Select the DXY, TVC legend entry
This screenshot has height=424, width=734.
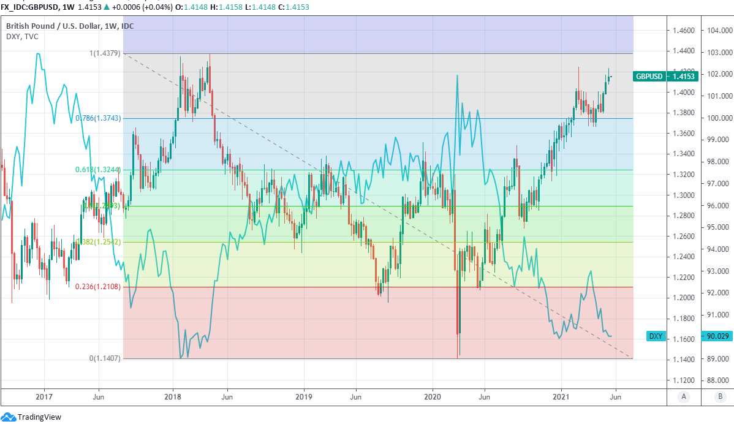point(22,37)
